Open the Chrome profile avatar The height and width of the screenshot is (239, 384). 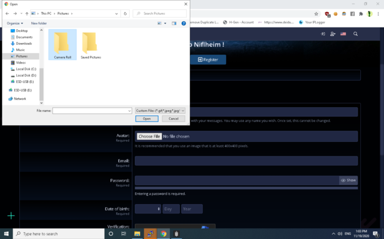pos(370,14)
